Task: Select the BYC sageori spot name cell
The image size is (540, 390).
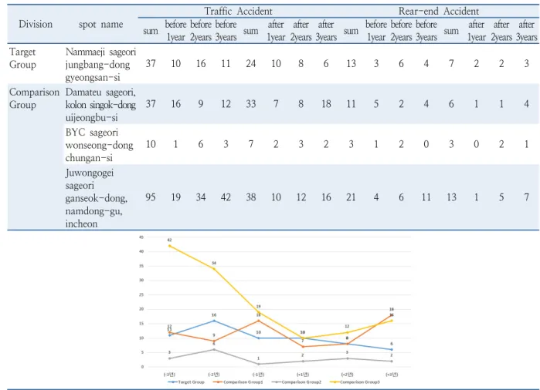Action: click(x=99, y=145)
